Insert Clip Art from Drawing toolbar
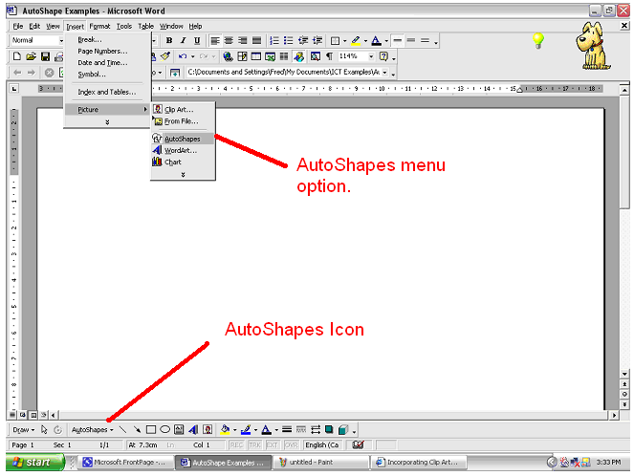 tap(208, 429)
